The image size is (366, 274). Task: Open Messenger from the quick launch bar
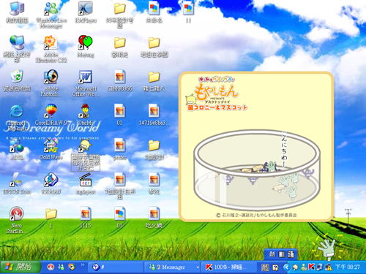61,267
